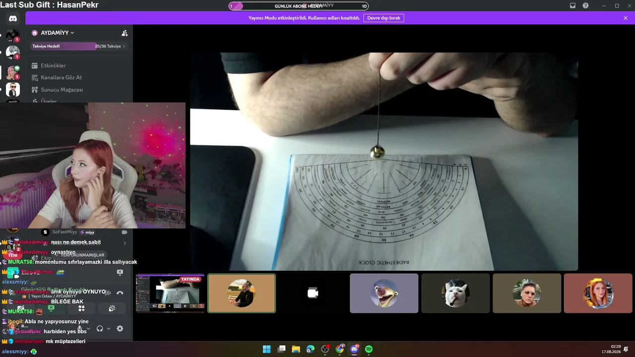
Task: Select the first server icon in the server list
Action: click(13, 36)
